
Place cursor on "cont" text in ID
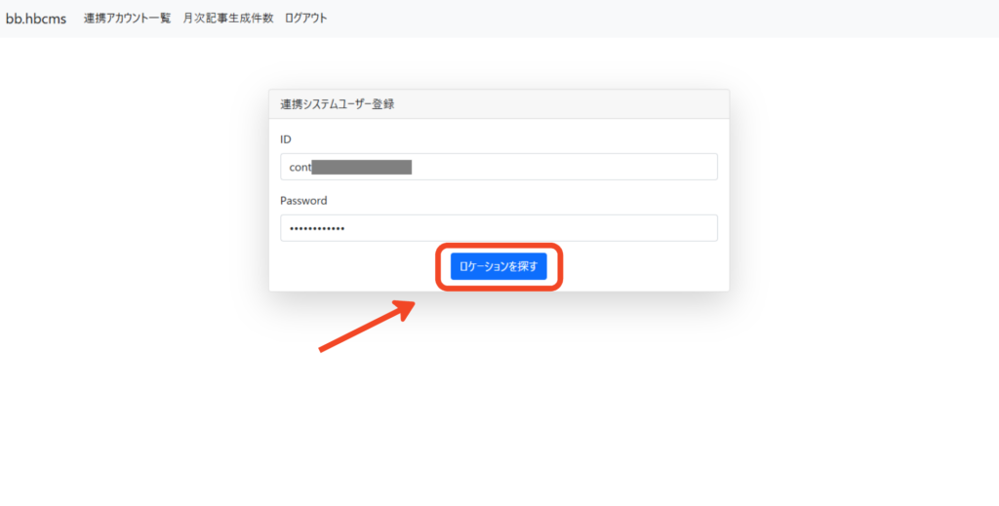click(300, 167)
